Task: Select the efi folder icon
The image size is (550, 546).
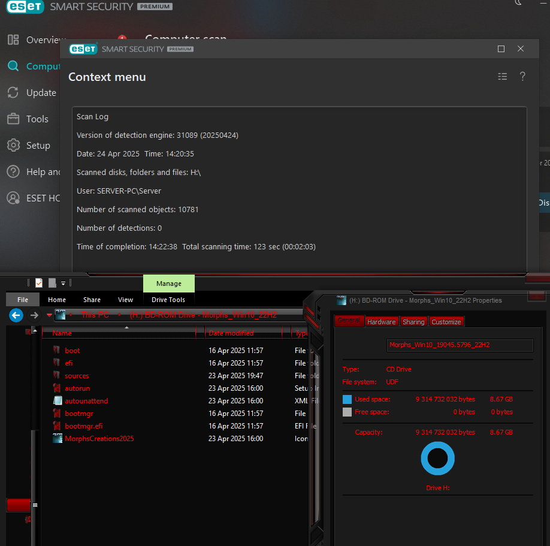Action: point(56,363)
